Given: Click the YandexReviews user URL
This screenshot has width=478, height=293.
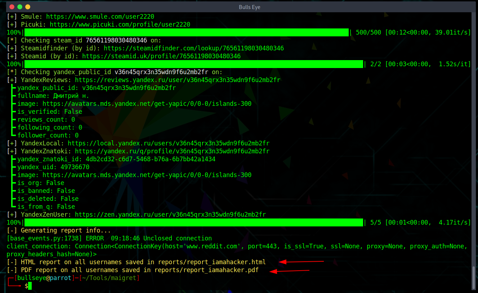Looking at the screenshot, I should pyautogui.click(x=178, y=80).
